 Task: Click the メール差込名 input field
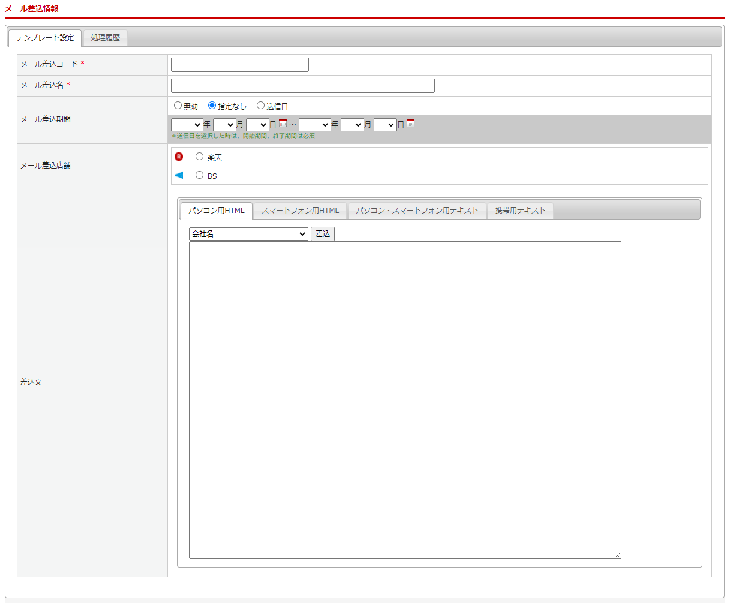(302, 86)
